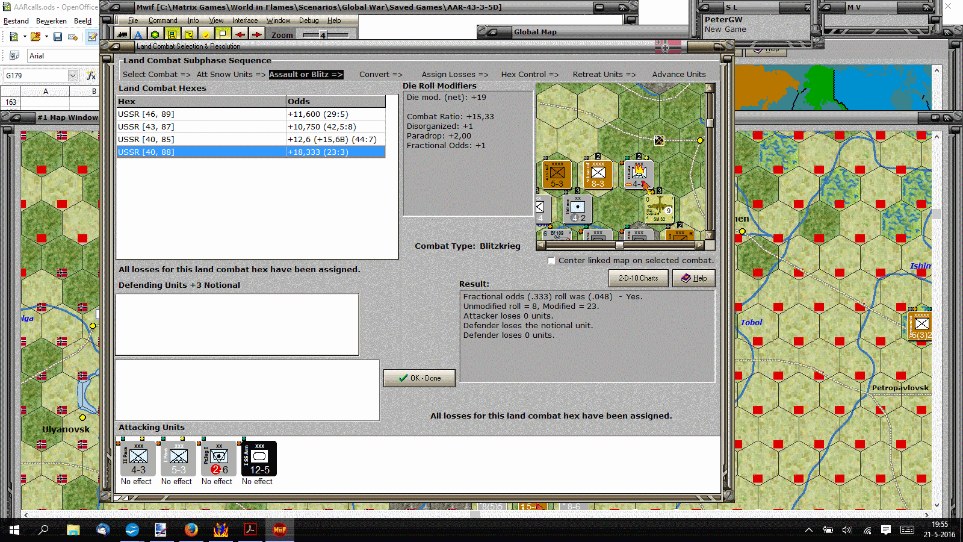
Task: Click the yellow unit-with-arrow toolbar icon
Action: 189,34
